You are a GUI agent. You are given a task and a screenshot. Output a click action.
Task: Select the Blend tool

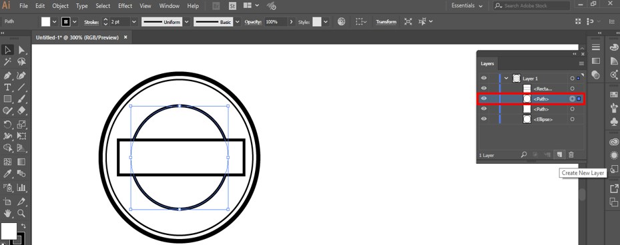coord(21,174)
